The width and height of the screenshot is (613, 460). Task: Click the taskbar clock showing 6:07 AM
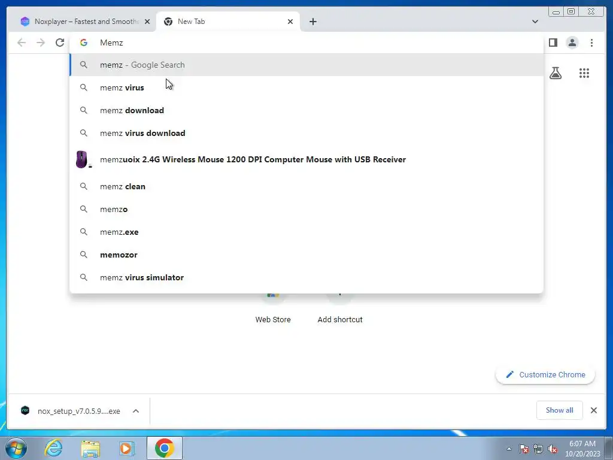tap(582, 449)
